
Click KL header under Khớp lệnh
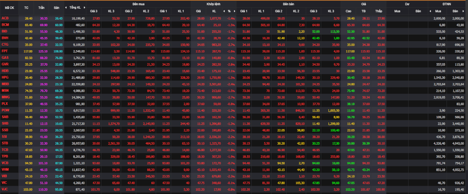[214, 11]
